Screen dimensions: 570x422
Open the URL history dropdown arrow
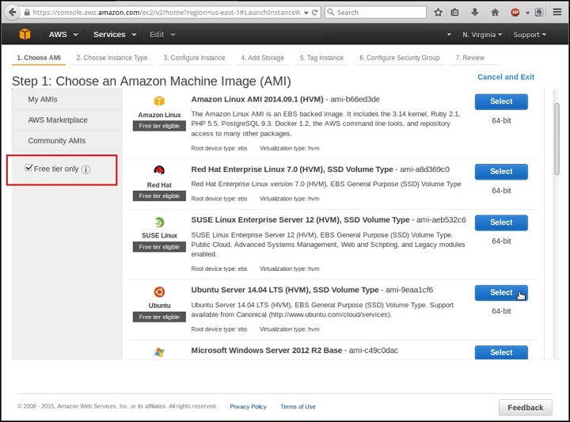[306, 13]
